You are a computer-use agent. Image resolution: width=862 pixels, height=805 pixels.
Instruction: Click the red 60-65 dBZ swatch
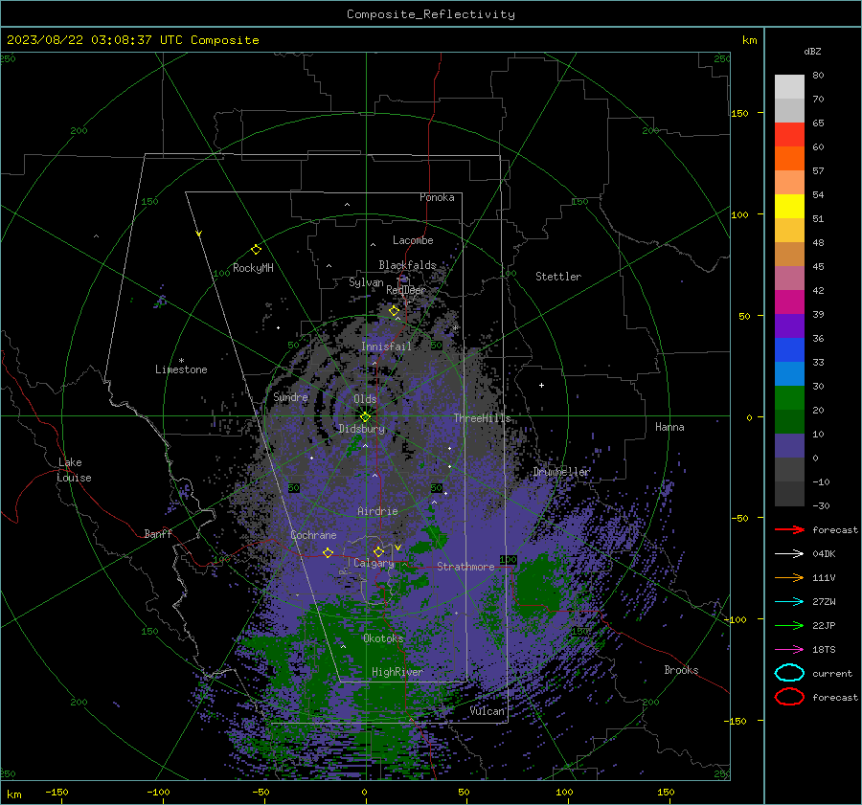[789, 135]
